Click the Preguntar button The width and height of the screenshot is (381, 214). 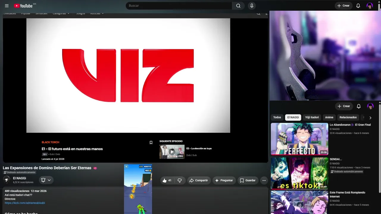click(224, 180)
